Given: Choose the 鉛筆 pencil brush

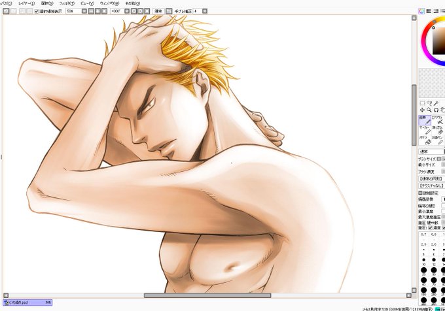Looking at the screenshot, I should 425,120.
